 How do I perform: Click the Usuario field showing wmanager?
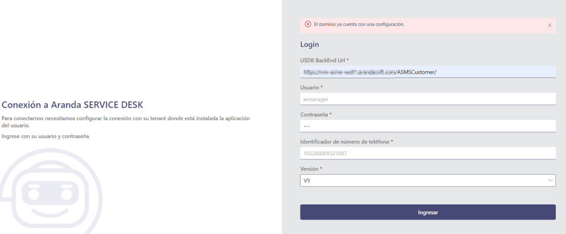[x=428, y=99]
